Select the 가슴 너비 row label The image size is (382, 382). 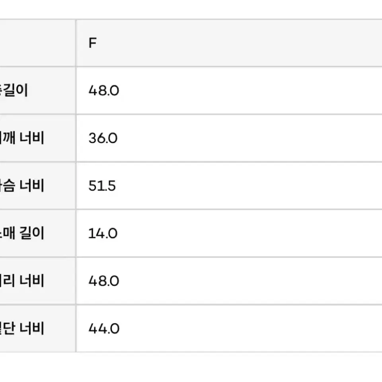(x=22, y=186)
